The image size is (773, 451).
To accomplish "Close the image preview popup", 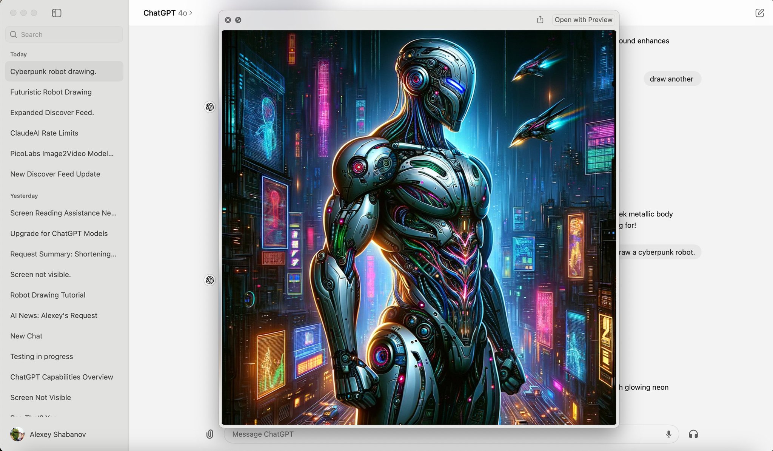I will coord(228,20).
